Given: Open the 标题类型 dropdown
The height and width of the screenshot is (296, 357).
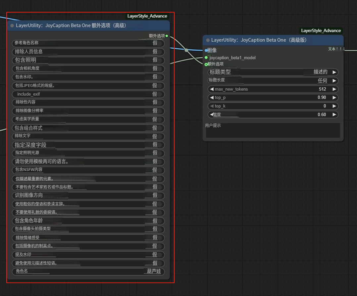Looking at the screenshot, I should click(x=273, y=72).
